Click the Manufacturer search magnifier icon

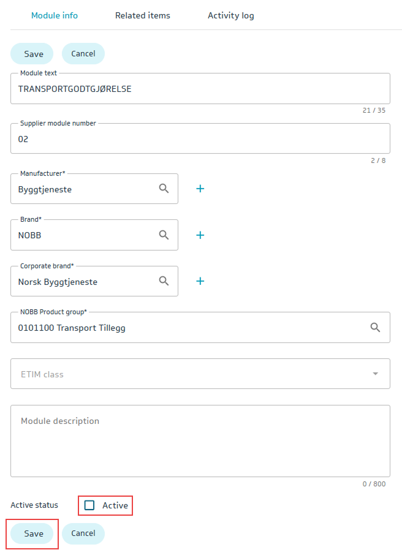tap(164, 189)
